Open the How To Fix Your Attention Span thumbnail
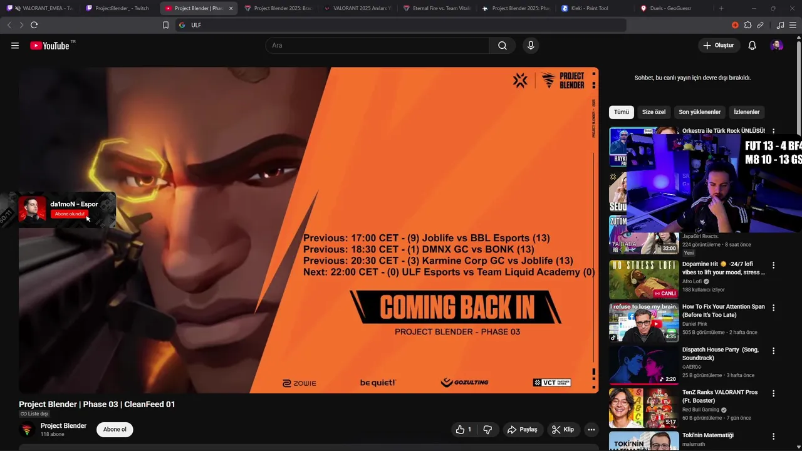Screen dimensions: 802x451 click(x=643, y=323)
